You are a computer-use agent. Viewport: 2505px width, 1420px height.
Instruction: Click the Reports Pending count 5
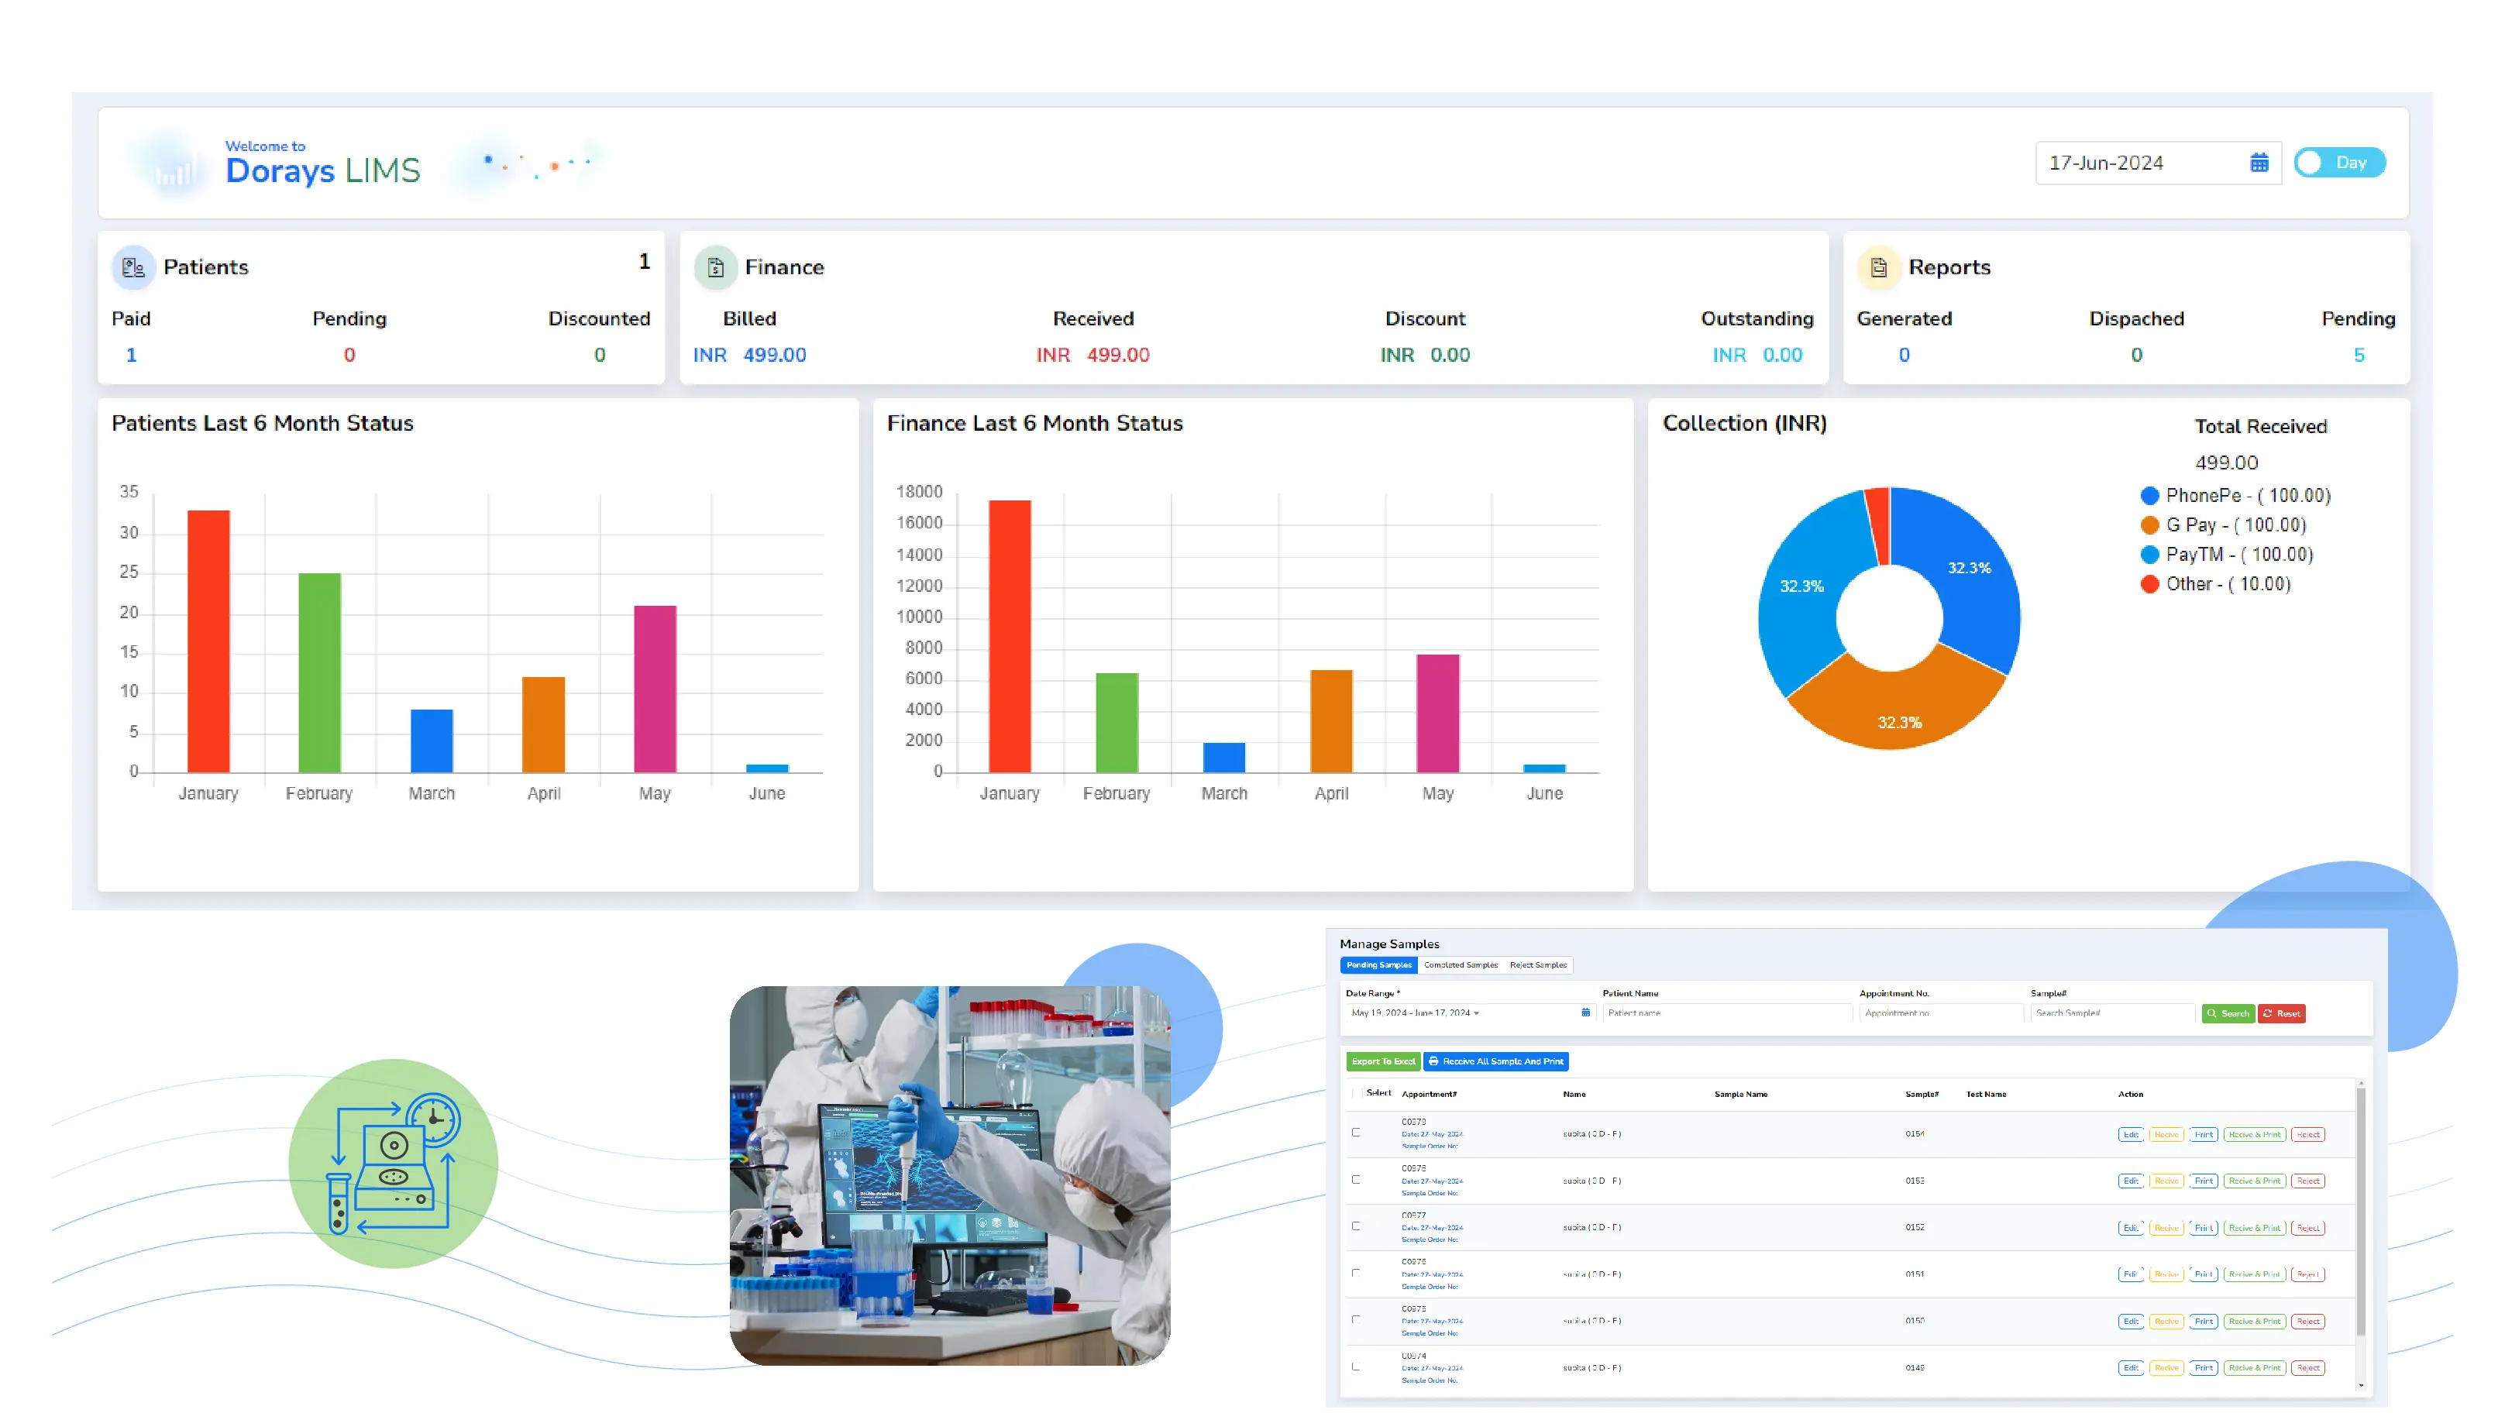click(x=2358, y=355)
